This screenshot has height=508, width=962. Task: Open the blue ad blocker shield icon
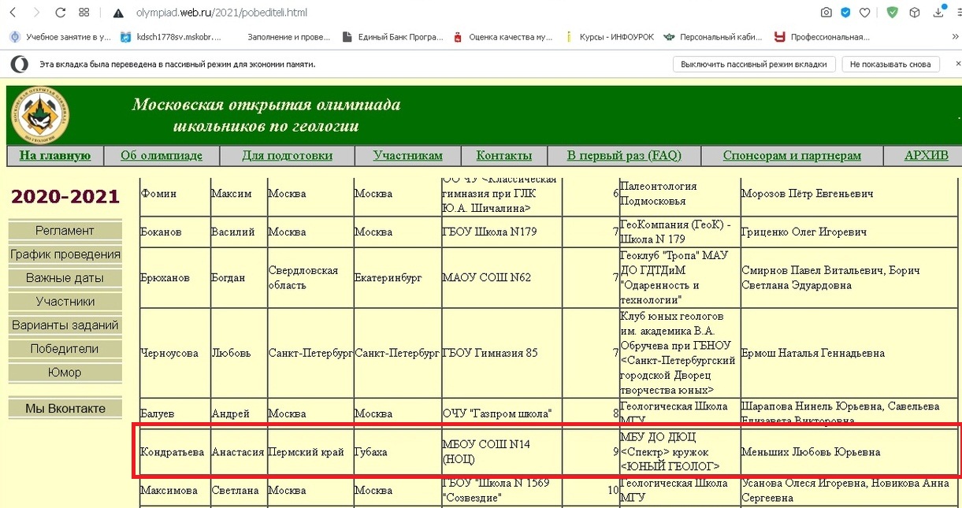tap(845, 13)
